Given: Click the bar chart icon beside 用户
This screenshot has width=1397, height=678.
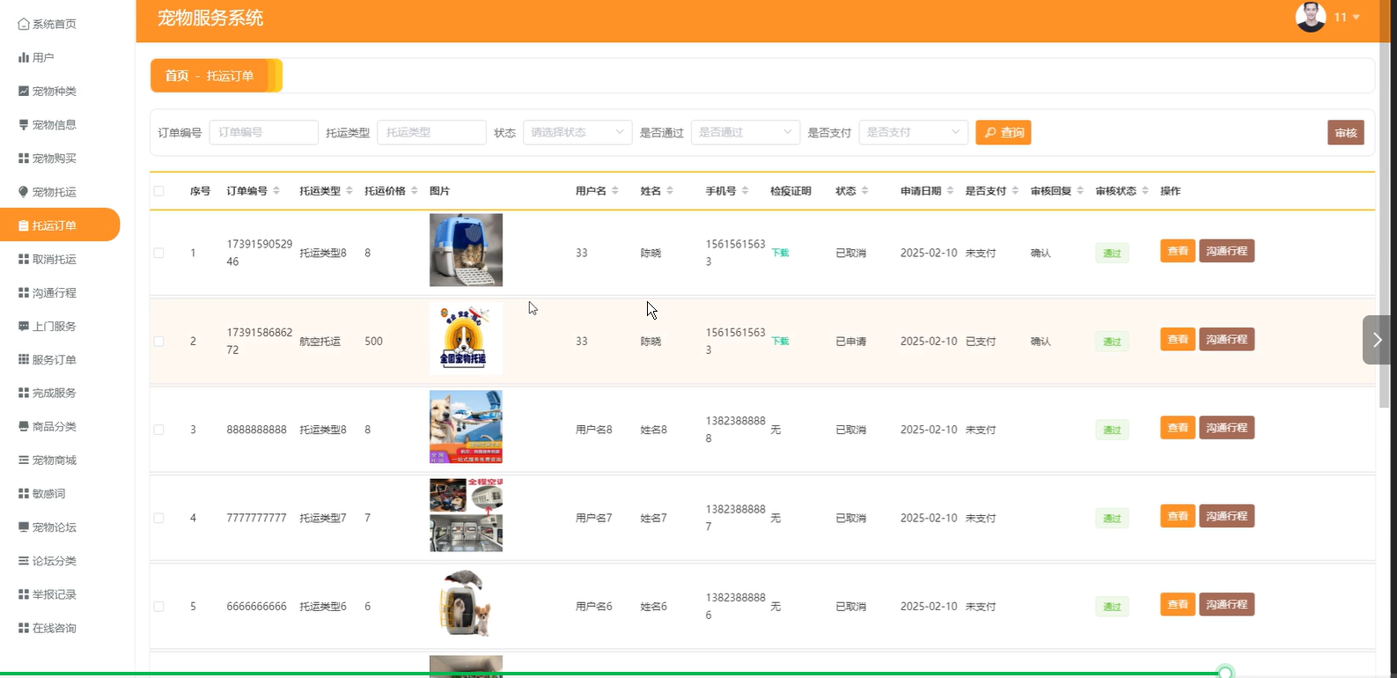Looking at the screenshot, I should [24, 57].
